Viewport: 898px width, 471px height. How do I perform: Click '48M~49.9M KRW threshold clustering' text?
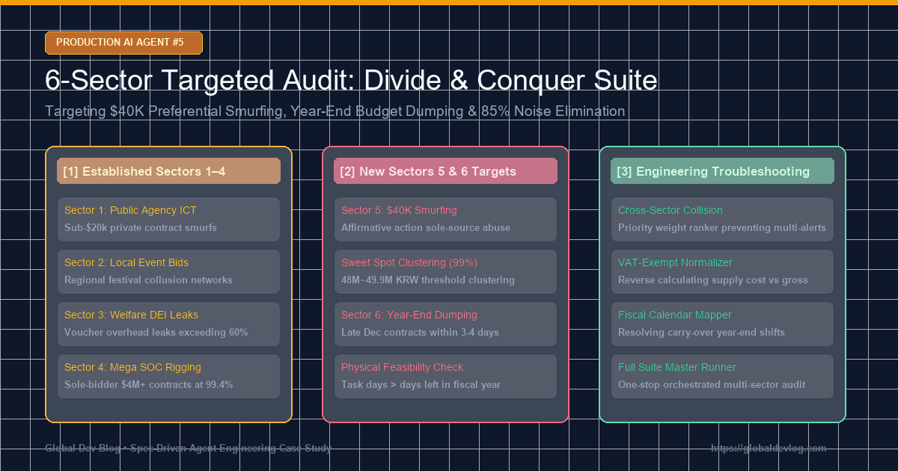coord(428,280)
